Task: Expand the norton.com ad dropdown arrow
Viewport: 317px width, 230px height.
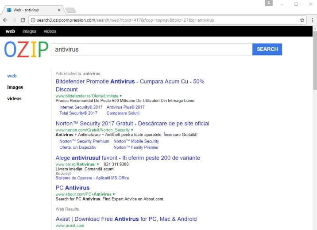Action: click(132, 130)
